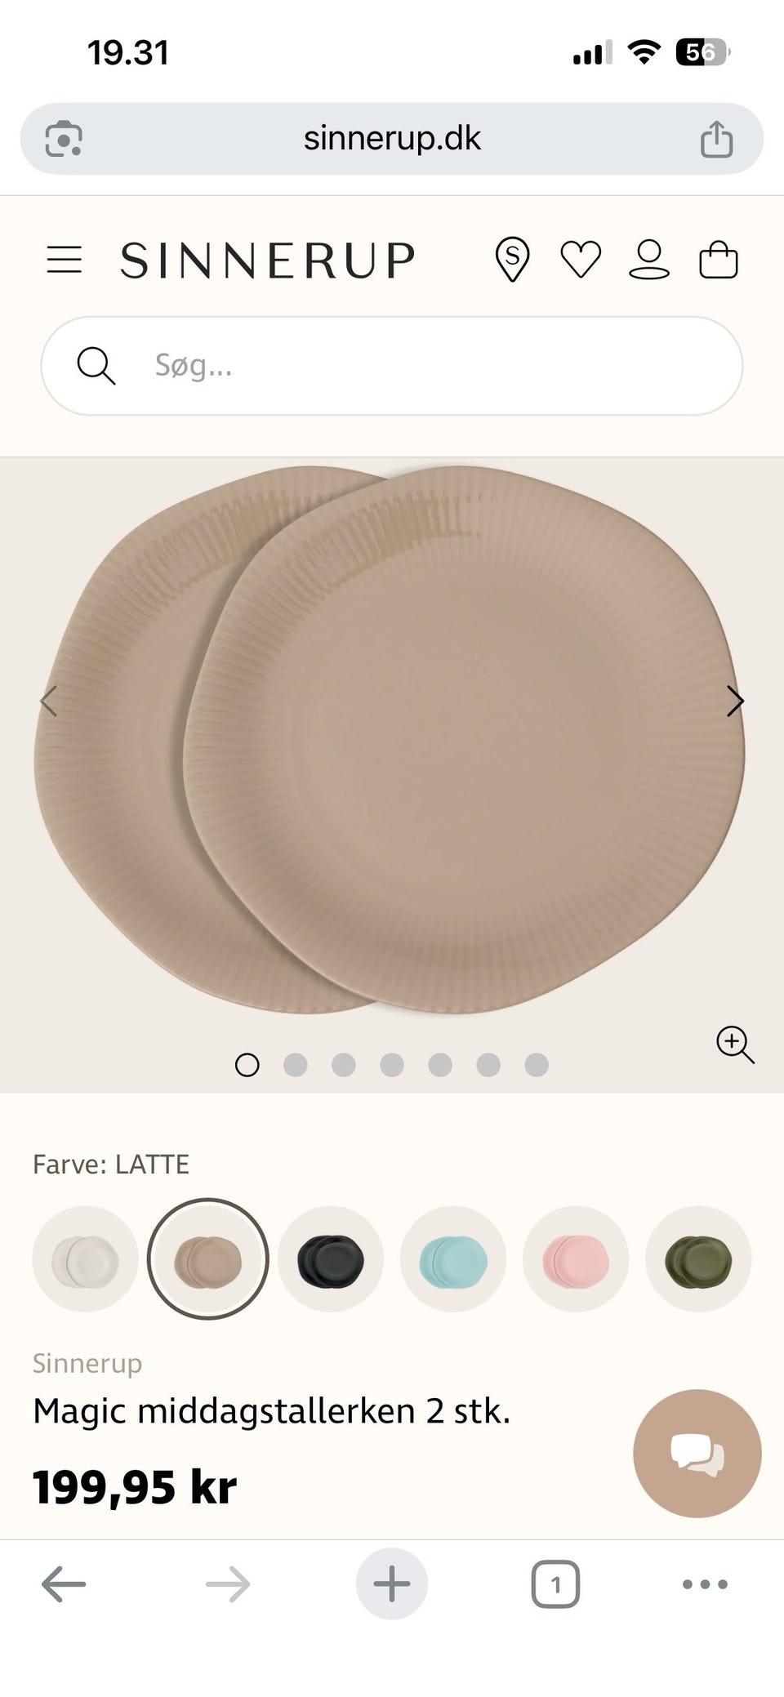Jump to the last image carousel dot

tap(537, 1065)
